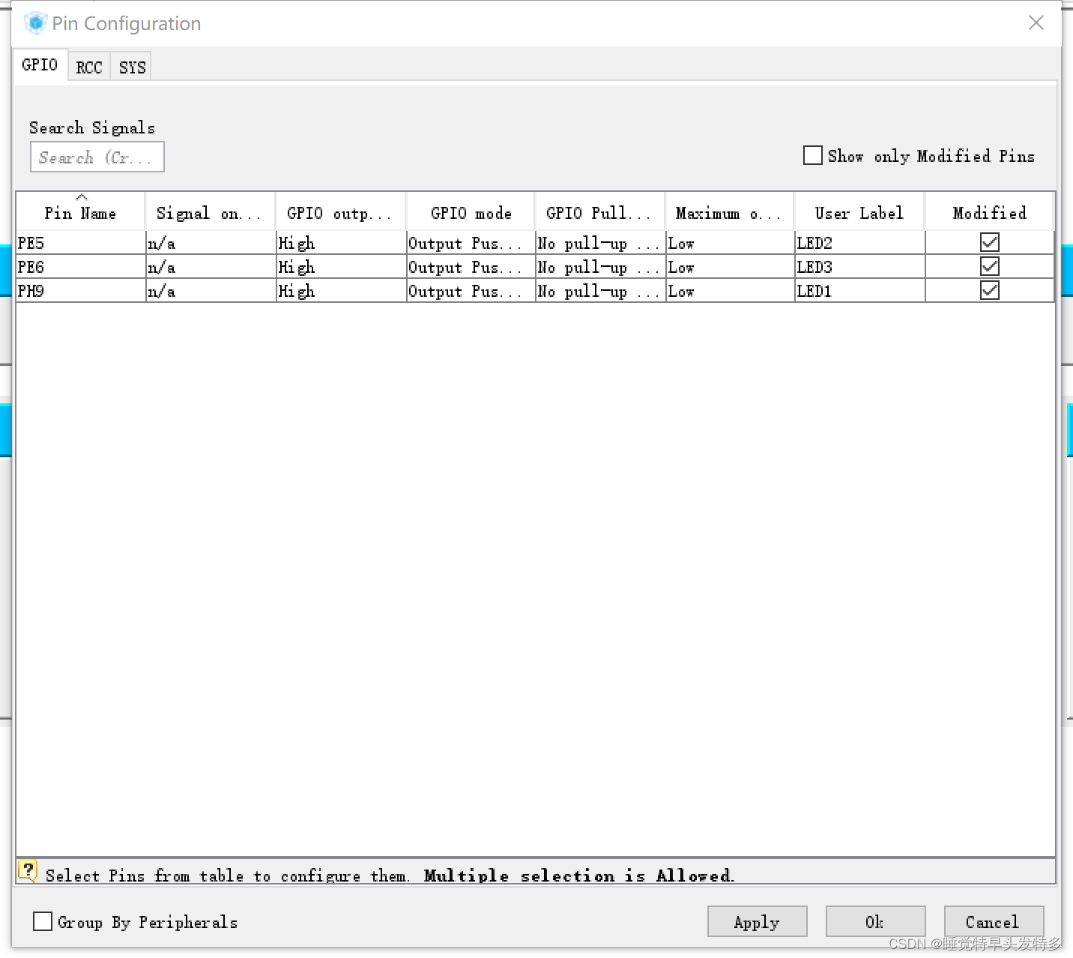Image resolution: width=1073 pixels, height=958 pixels.
Task: Click the Apply button
Action: coord(757,921)
